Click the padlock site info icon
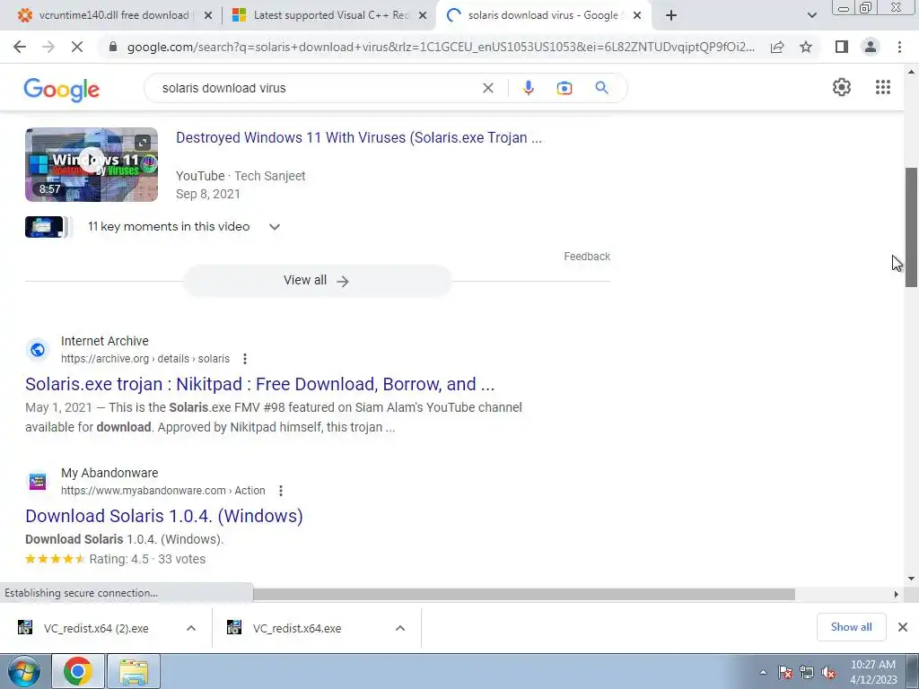 pos(113,47)
